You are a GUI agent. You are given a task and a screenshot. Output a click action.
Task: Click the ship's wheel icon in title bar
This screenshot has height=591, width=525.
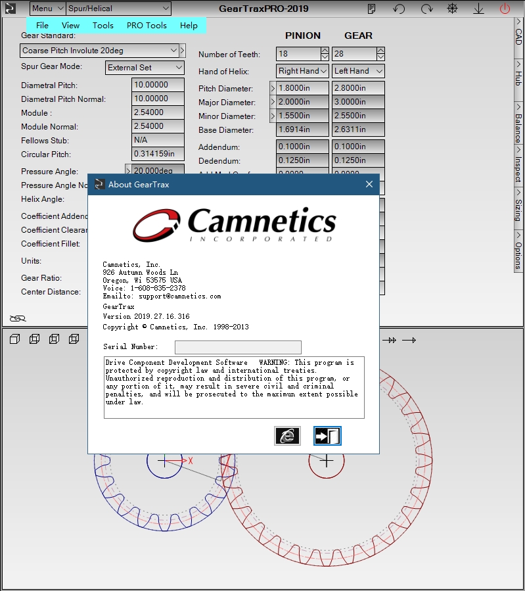point(452,9)
